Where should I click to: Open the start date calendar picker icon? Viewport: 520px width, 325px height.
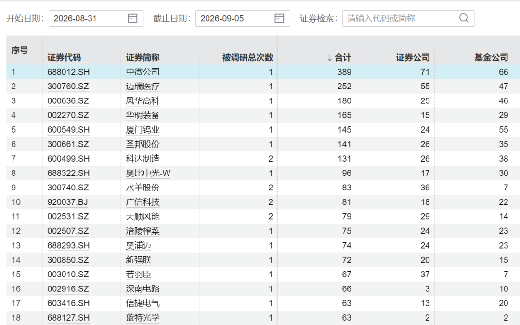(132, 18)
